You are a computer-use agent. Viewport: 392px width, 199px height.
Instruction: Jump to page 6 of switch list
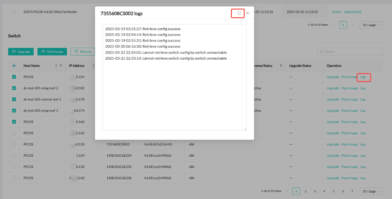click(x=343, y=191)
